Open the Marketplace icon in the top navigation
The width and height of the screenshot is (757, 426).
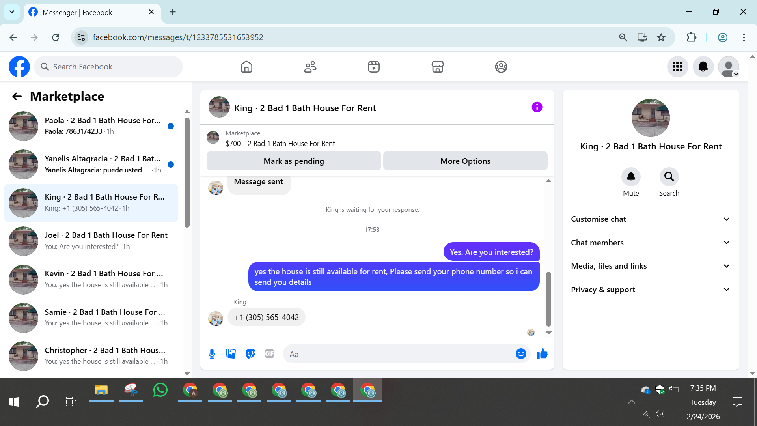coord(437,67)
